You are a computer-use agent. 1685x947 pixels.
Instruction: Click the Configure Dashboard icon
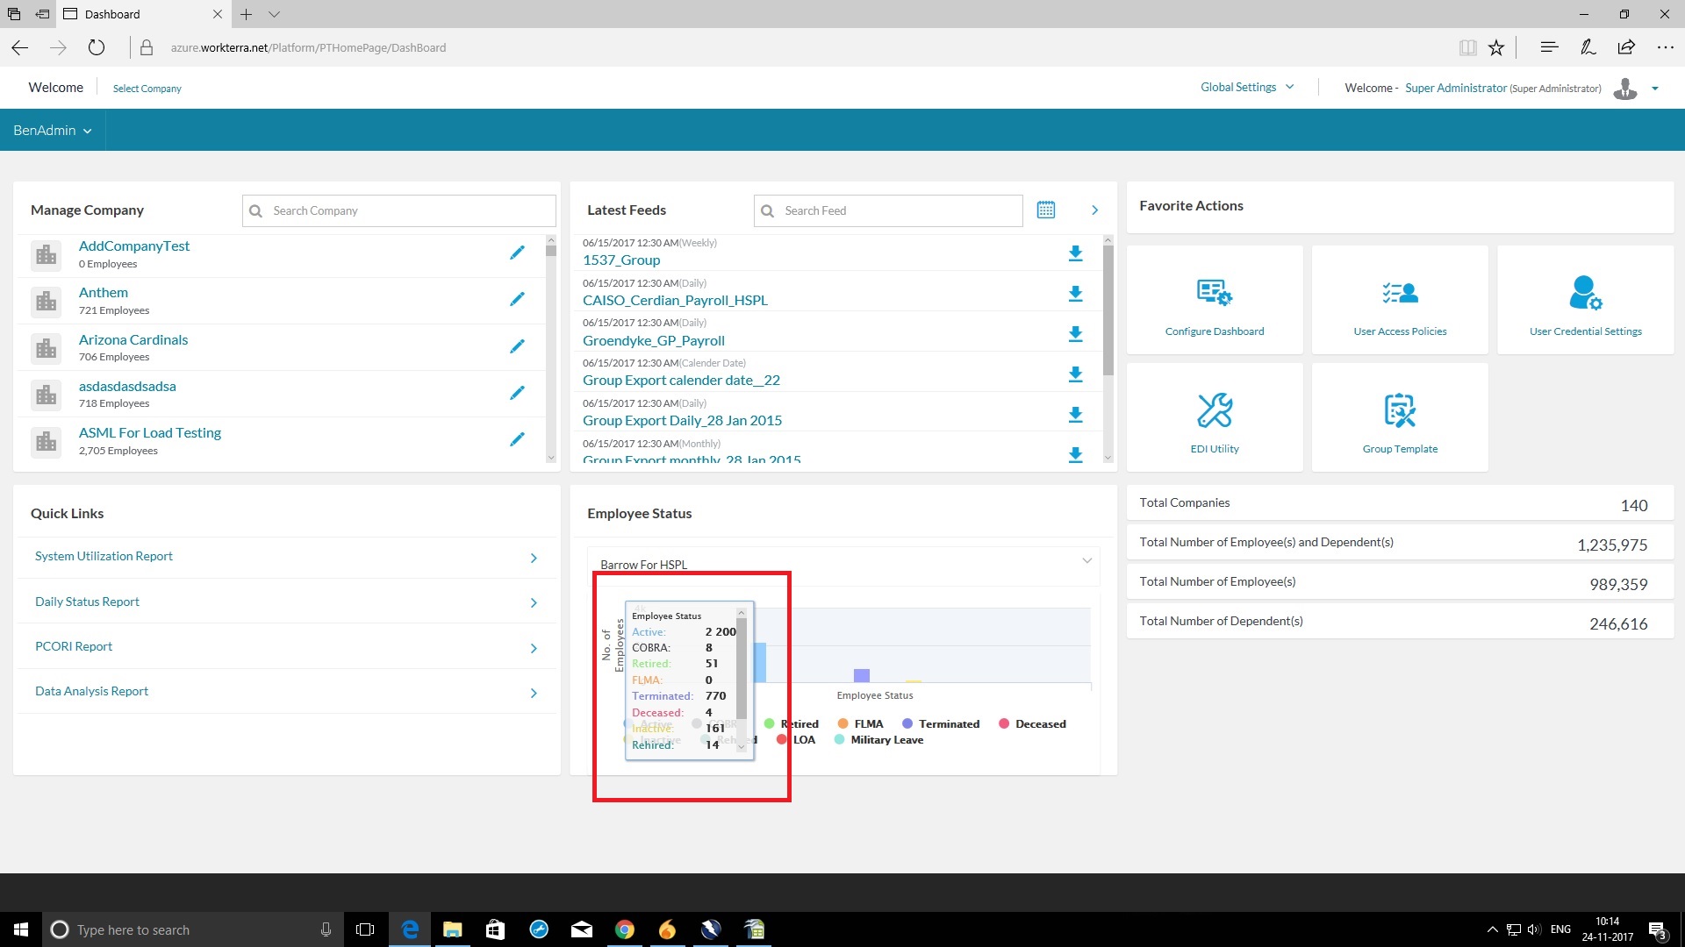(1215, 293)
